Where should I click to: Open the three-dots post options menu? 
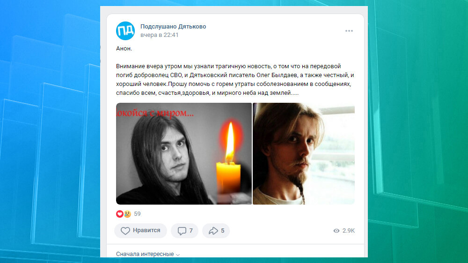pyautogui.click(x=349, y=31)
